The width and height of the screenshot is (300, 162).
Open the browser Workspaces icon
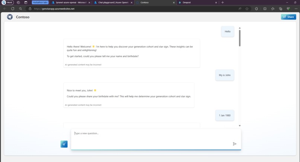[x=18, y=3]
